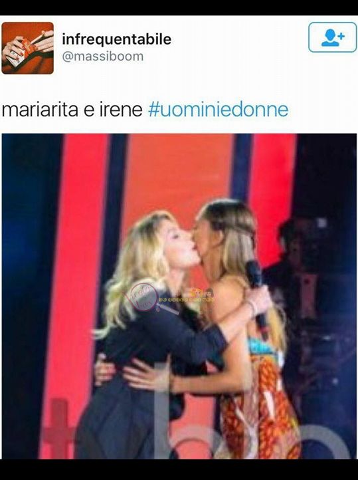
Task: Open the attached tweet photo
Action: 179,297
